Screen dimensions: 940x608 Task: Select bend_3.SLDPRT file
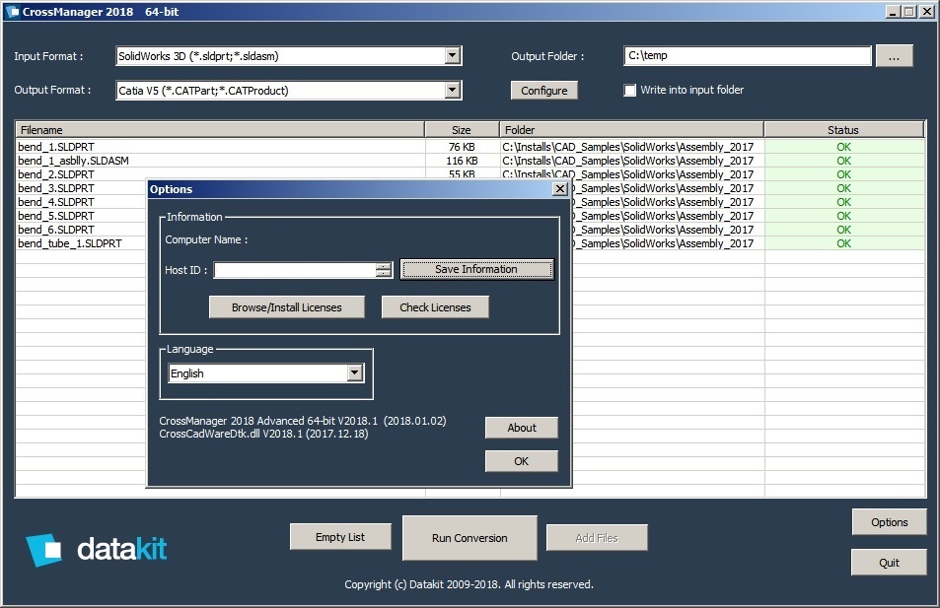tap(56, 188)
